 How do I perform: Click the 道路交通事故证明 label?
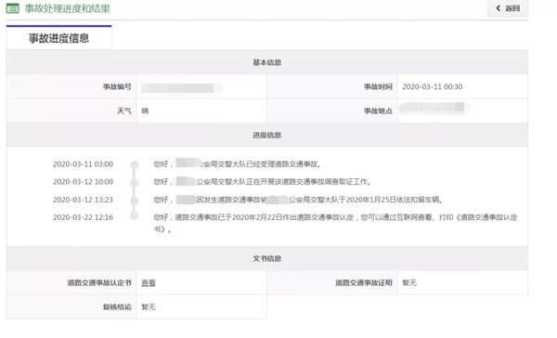364,283
